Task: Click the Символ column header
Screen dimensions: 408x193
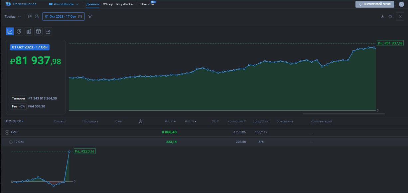Action: tap(60, 121)
